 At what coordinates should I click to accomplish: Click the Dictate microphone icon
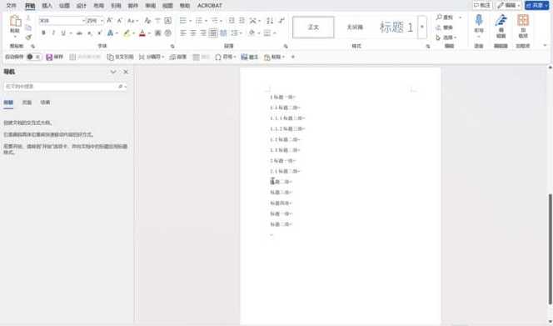pos(479,20)
